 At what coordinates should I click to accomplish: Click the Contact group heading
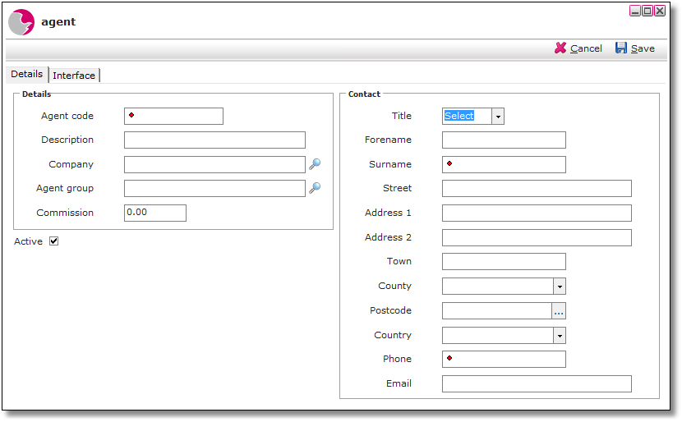pyautogui.click(x=364, y=94)
